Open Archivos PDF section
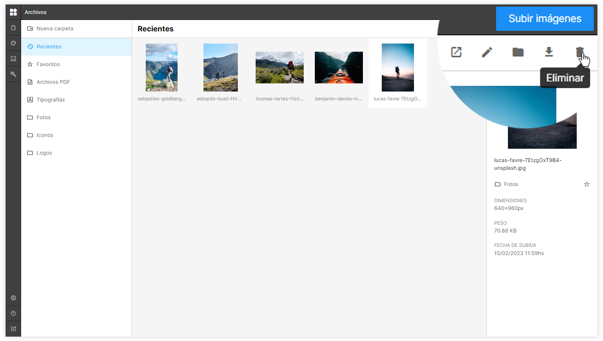Screen dimensions: 603x341 pyautogui.click(x=76, y=82)
